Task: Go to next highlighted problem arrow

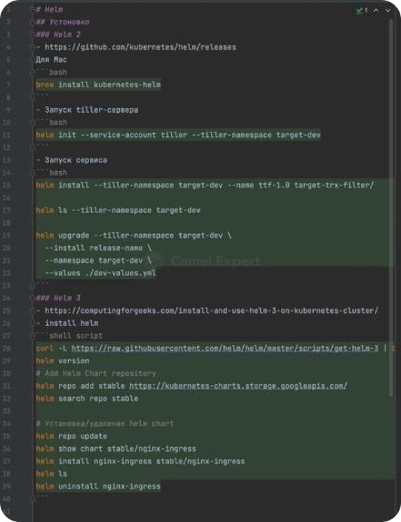Action: tap(387, 11)
